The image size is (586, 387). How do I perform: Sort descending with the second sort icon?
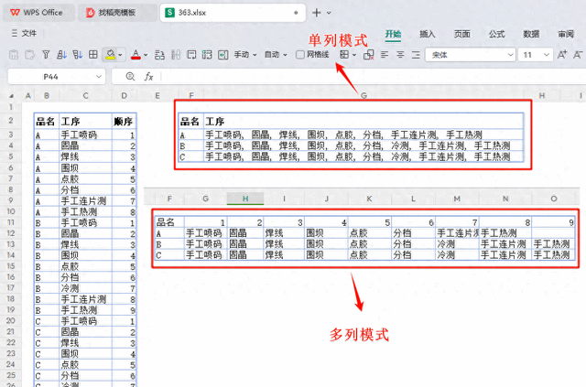pos(77,55)
